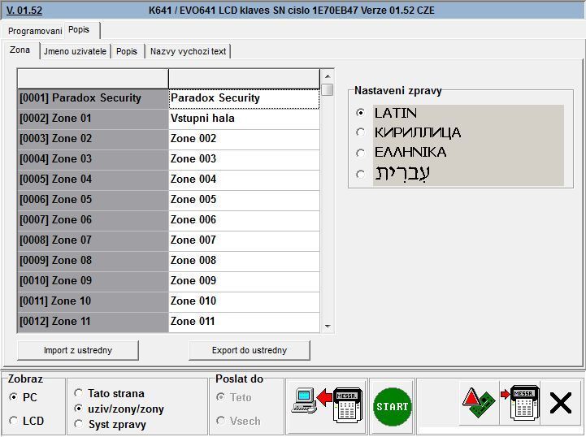586x437 pixels.
Task: Choose the Tato strana option
Action: pos(79,393)
